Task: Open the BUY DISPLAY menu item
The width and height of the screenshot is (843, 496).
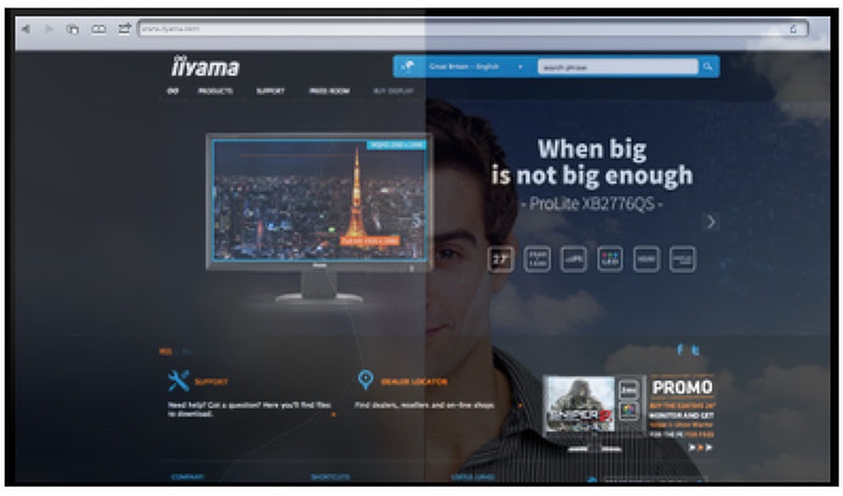Action: point(393,91)
